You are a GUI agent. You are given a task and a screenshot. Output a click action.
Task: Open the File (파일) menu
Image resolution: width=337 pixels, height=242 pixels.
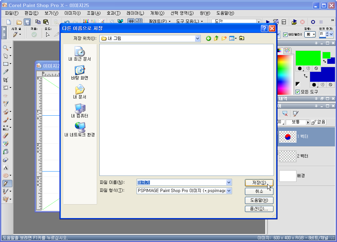pyautogui.click(x=12, y=13)
